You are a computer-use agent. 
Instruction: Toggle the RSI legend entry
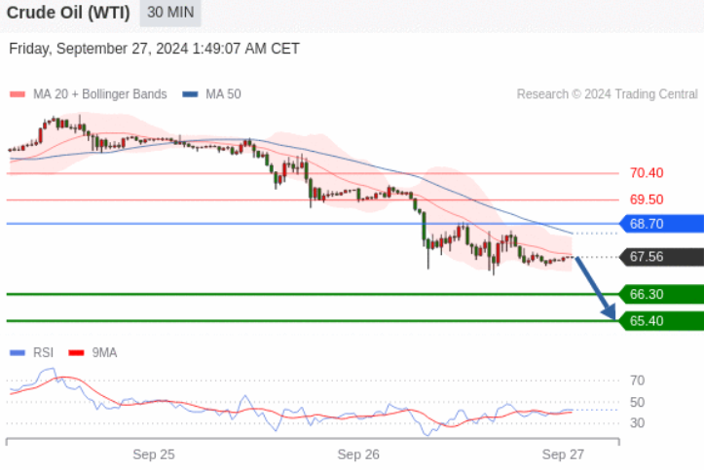[31, 353]
